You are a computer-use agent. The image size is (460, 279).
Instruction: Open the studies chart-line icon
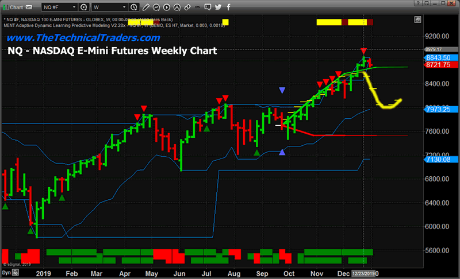[x=156, y=7]
